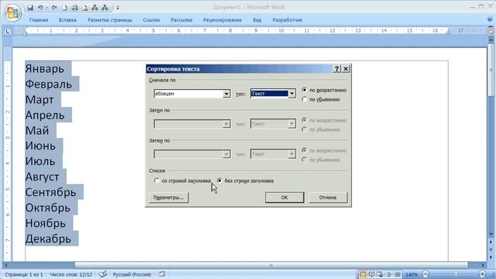Open the Рассылки ribbon tab
Screen dimensions: 496x279
point(181,20)
